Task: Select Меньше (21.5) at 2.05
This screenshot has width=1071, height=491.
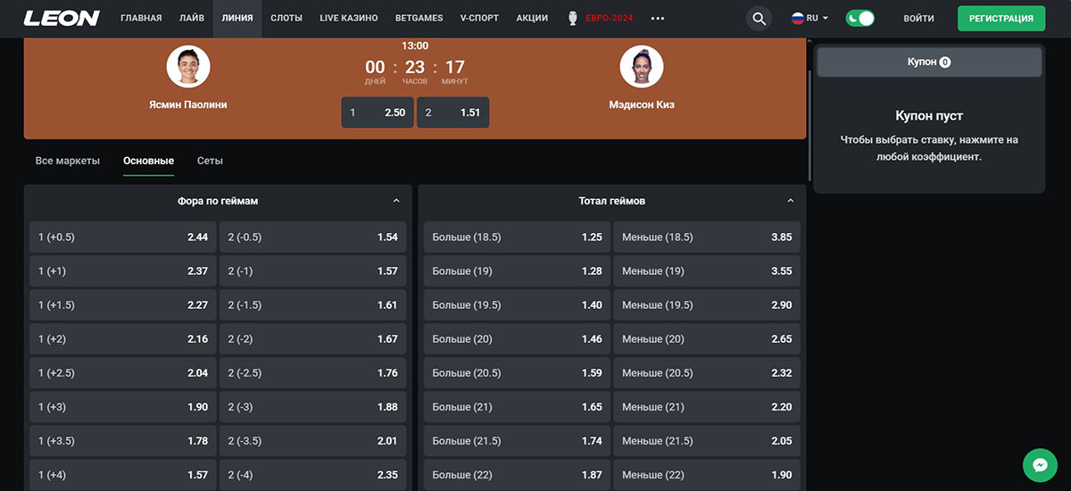Action: [x=707, y=441]
